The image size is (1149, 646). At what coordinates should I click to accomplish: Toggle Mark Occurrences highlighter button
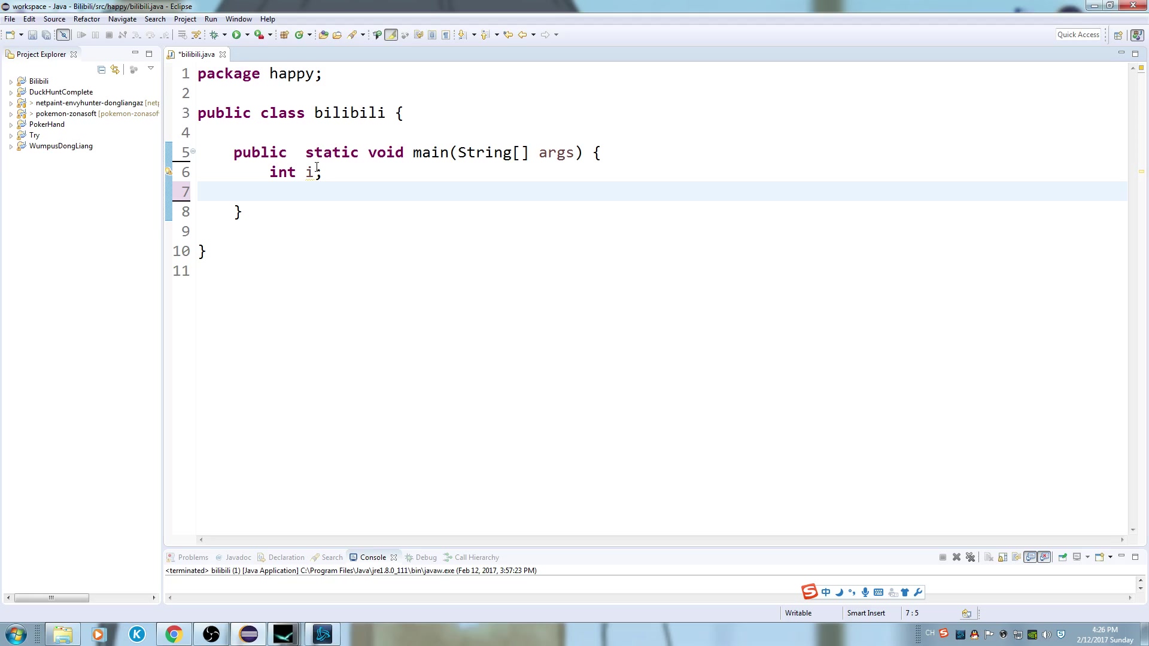(x=391, y=35)
